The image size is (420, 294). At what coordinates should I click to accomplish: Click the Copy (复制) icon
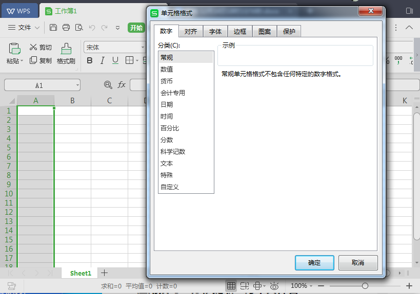pos(33,60)
